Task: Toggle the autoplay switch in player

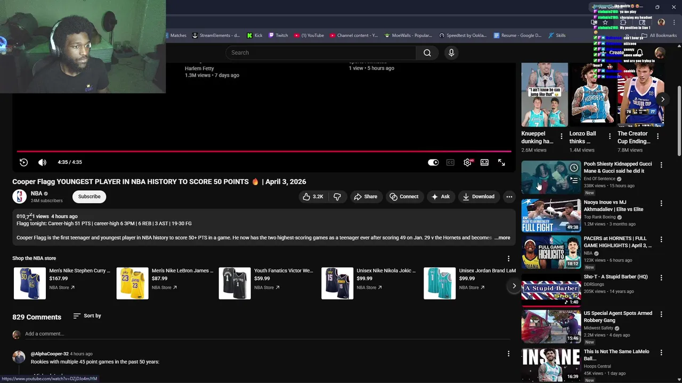Action: [433, 162]
